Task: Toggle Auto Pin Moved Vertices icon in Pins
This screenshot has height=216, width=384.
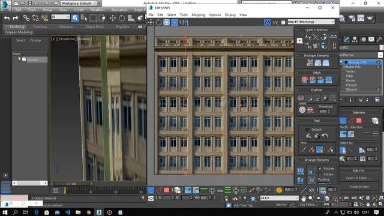Action: coord(320,149)
